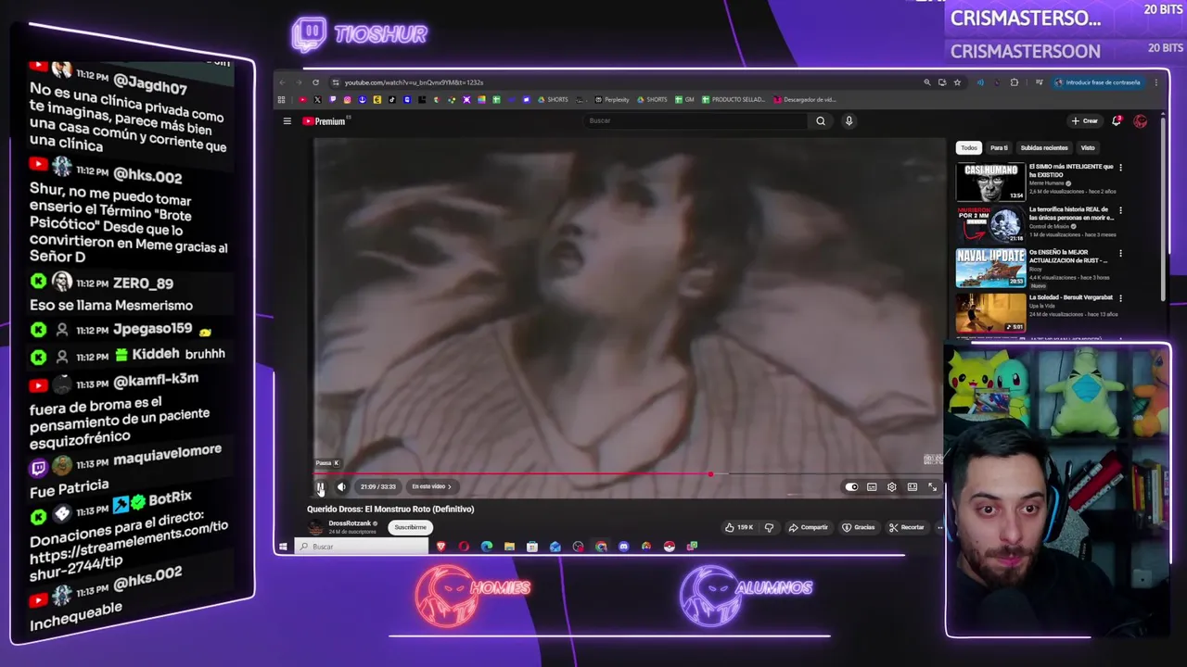Open Recortar clip tool
This screenshot has height=667, width=1187.
[x=907, y=527]
